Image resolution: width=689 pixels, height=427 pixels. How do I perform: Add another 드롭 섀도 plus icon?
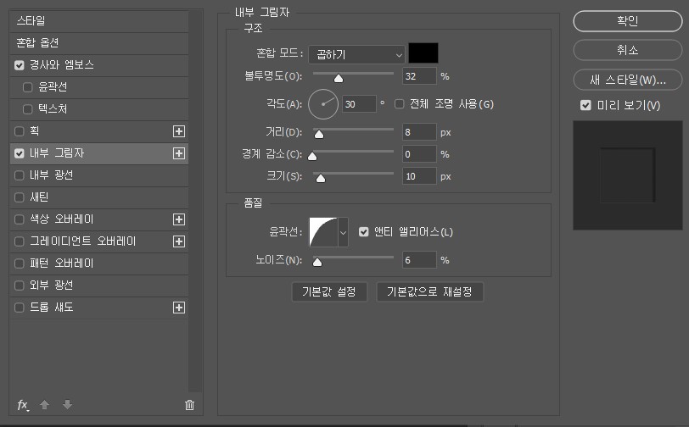(x=179, y=308)
